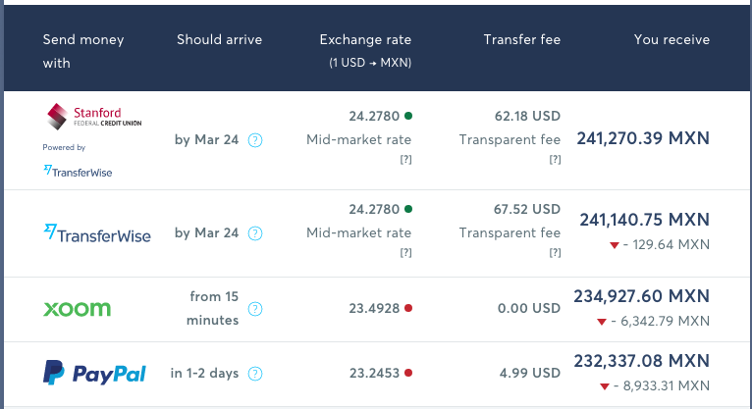The image size is (752, 409).
Task: Open Mid-market rate [?] link in TransferWise row
Action: pyautogui.click(x=405, y=253)
